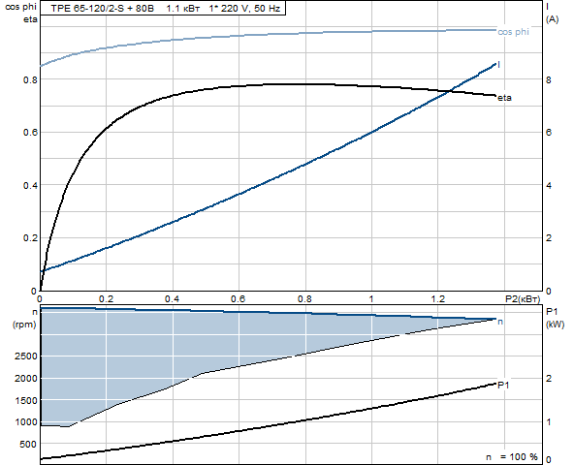Click the light blue cos phi curve label
Viewport: 574px width, 465px height.
coord(513,32)
